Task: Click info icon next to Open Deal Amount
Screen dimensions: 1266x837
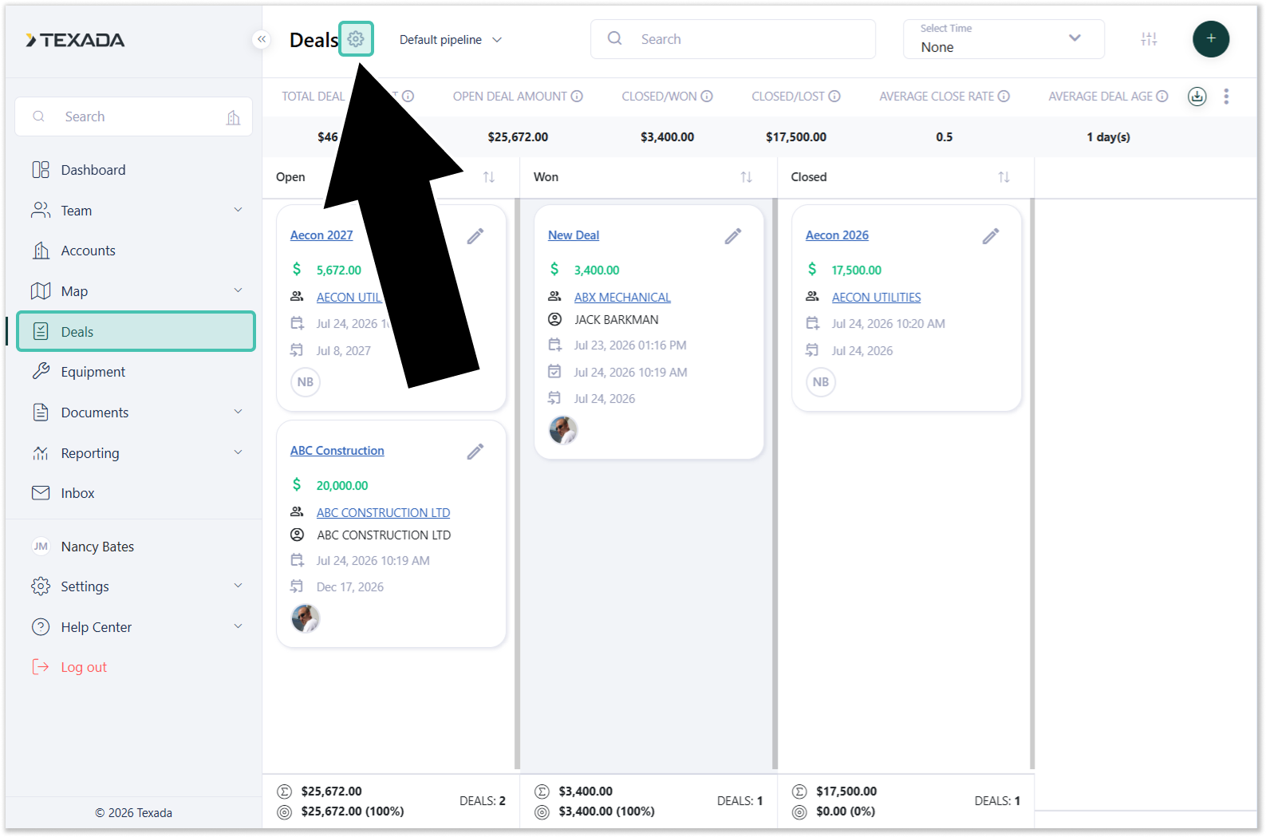Action: click(577, 97)
